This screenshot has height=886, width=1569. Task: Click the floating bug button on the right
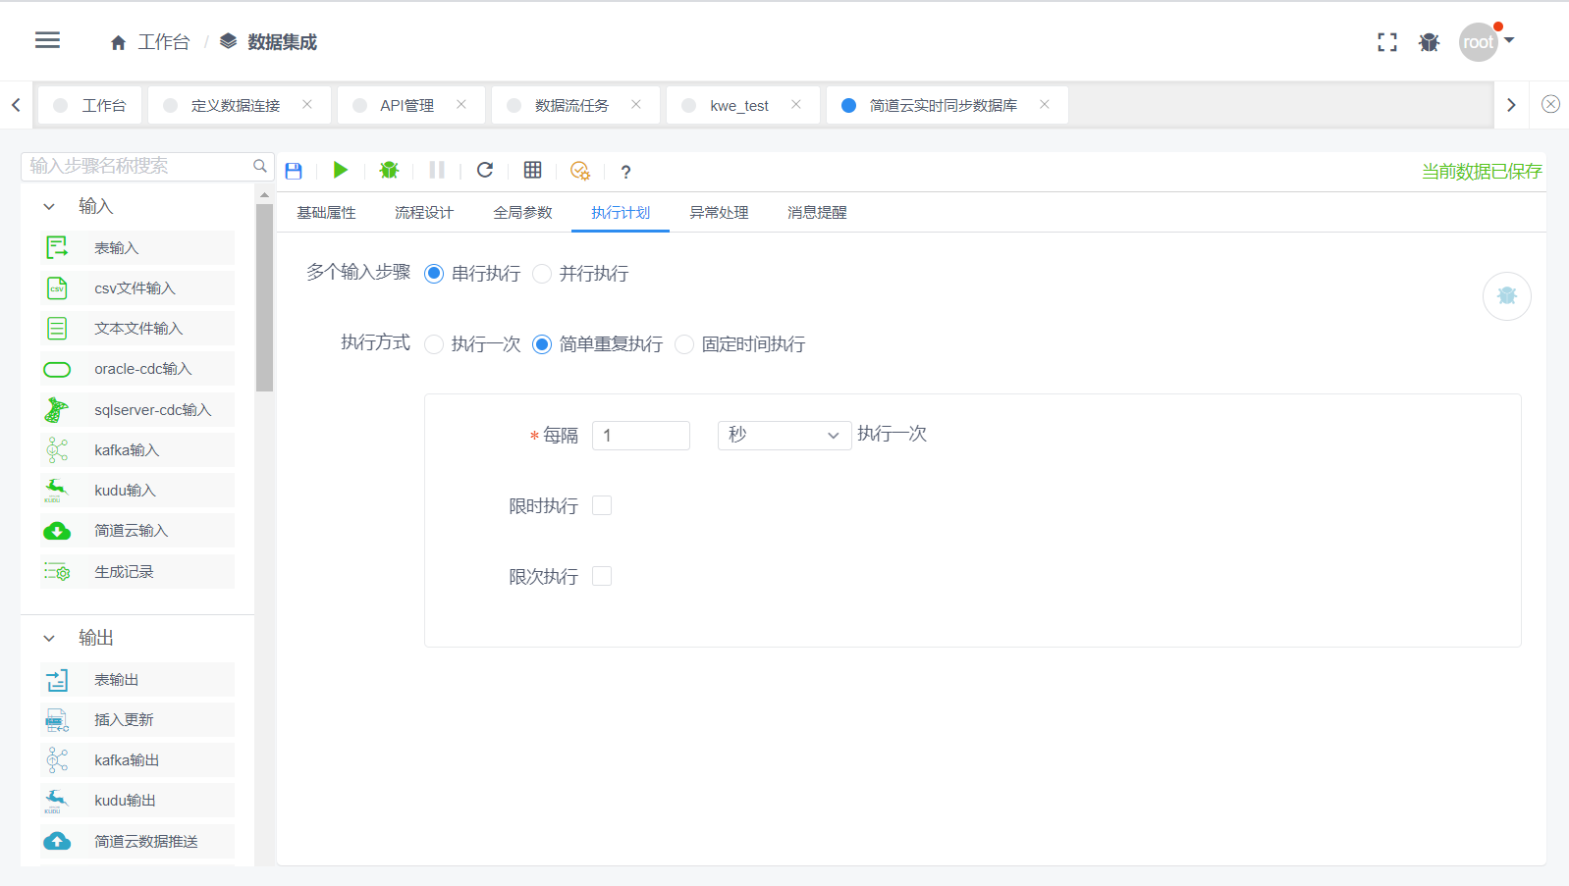[x=1507, y=296]
